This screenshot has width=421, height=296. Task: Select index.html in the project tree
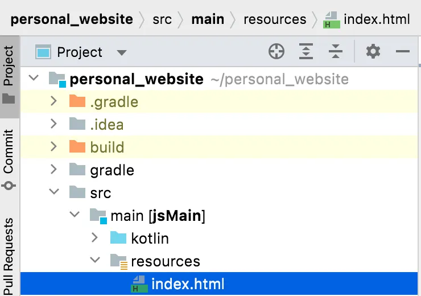click(x=188, y=284)
